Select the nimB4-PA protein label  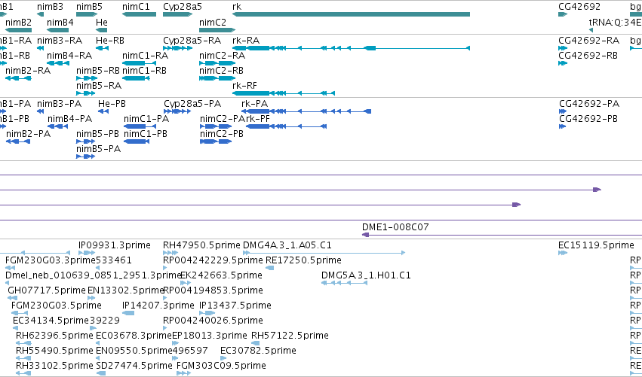click(69, 119)
